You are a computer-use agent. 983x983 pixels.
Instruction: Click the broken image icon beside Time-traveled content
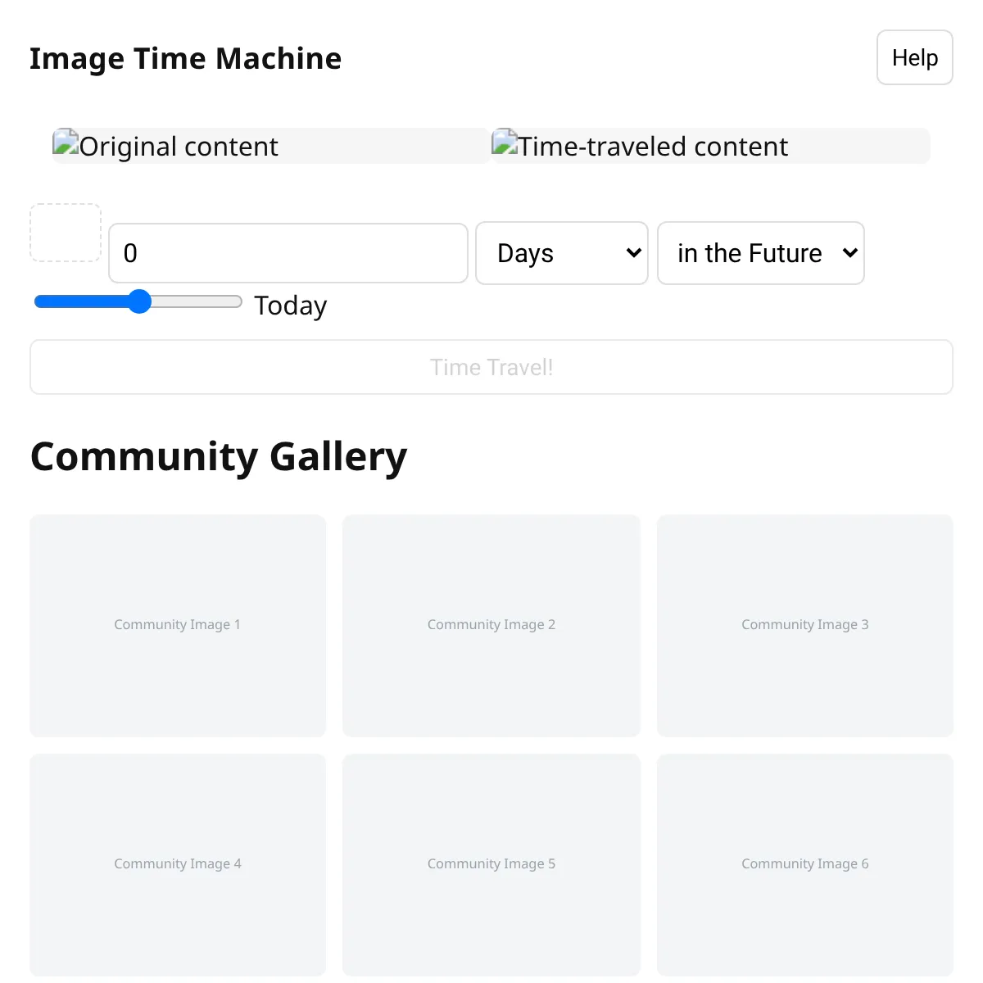505,143
